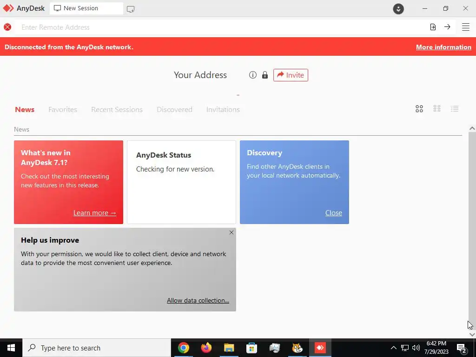This screenshot has width=476, height=357.
Task: Open the notification center icon
Action: [x=462, y=348]
